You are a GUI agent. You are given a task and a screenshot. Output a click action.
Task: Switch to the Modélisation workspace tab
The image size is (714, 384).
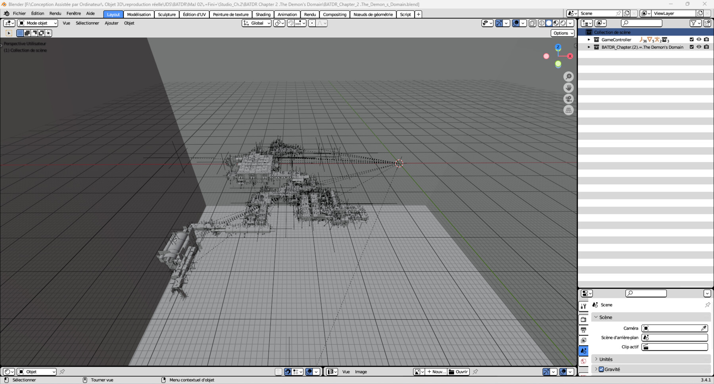(x=139, y=14)
